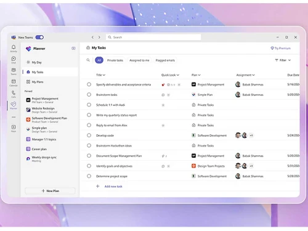Screen dimensions: 308x231
Task: Select the Flagged emails pill
Action: point(165,60)
